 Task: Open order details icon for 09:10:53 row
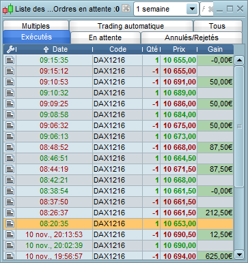10,82
